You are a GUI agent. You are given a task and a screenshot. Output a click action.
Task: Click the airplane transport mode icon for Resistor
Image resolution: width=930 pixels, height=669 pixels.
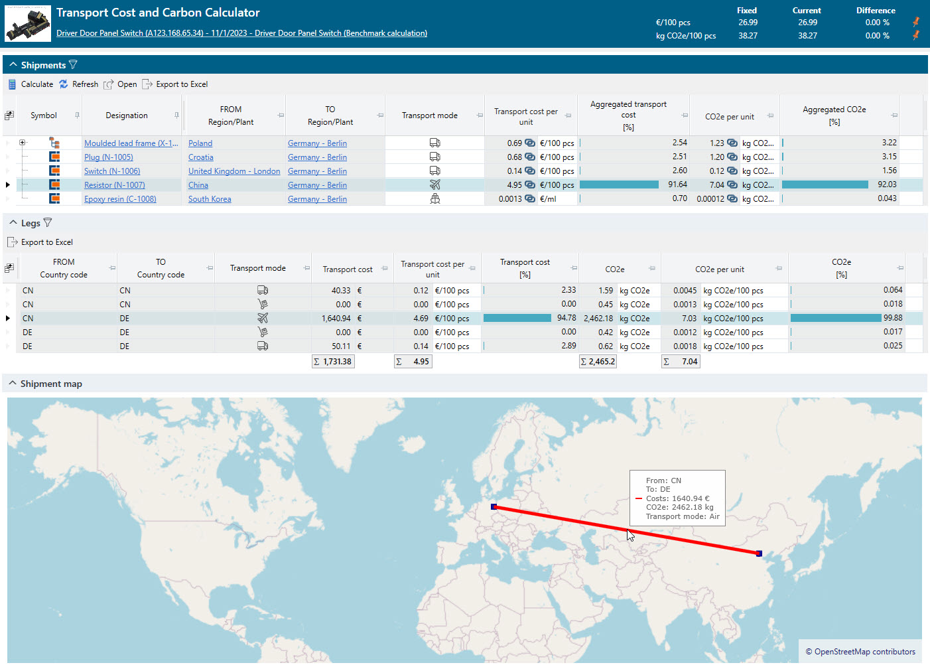point(434,185)
